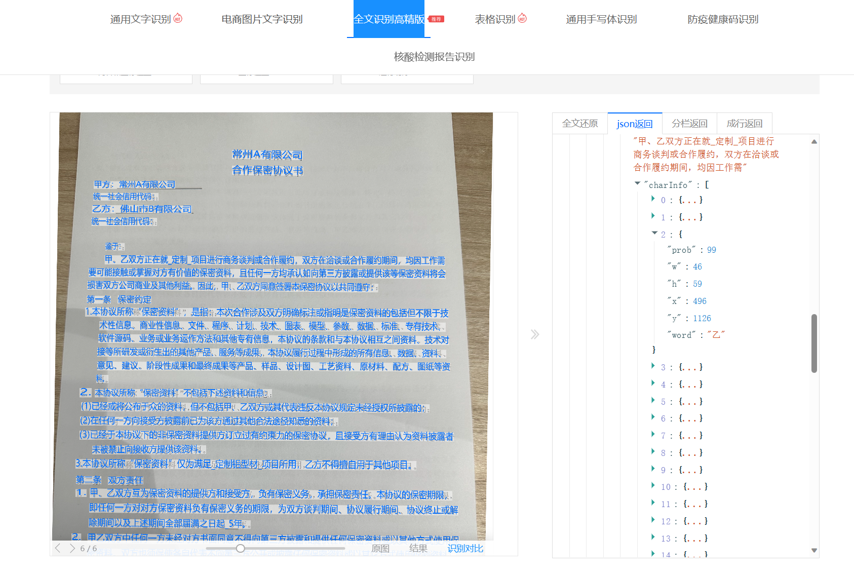Open the 表格识别 tab
The width and height of the screenshot is (854, 575).
[x=495, y=19]
